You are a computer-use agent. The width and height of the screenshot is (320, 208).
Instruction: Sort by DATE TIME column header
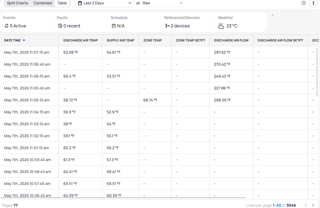12,40
